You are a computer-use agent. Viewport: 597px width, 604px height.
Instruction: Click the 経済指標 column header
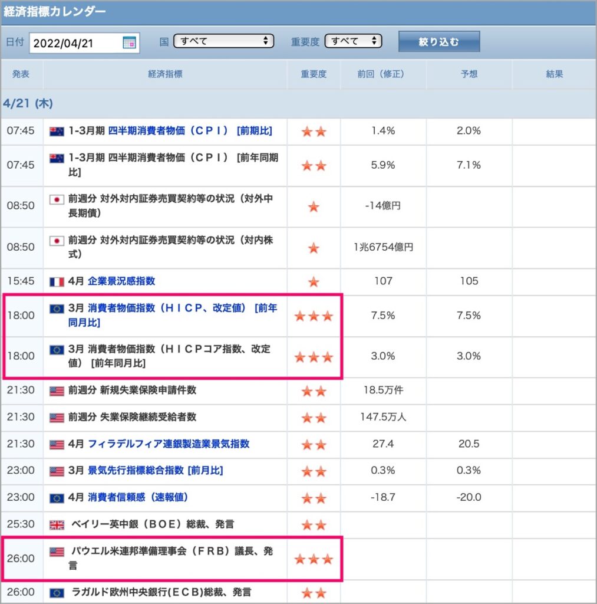(x=165, y=74)
